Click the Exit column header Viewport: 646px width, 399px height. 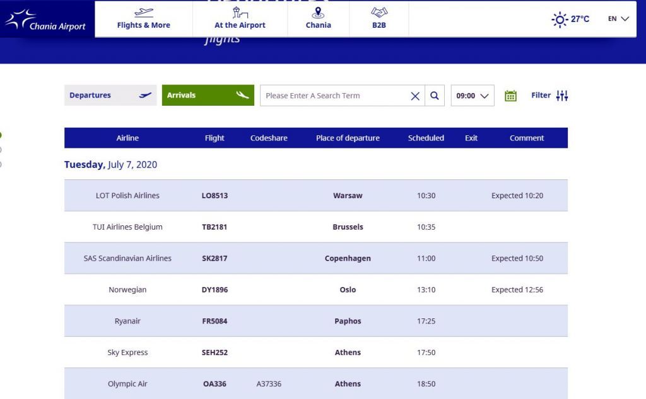click(471, 138)
